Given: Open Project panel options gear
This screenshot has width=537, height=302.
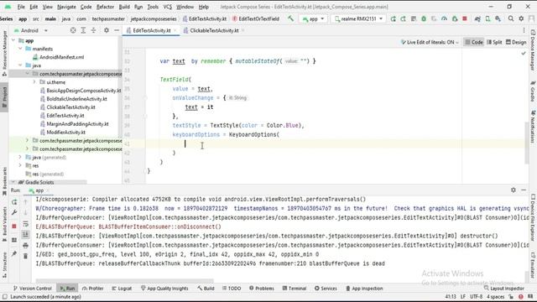Looking at the screenshot, I should [x=107, y=30].
